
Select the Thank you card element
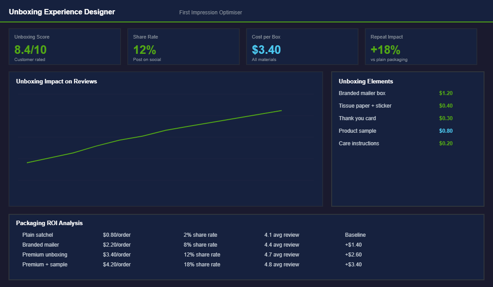357,118
